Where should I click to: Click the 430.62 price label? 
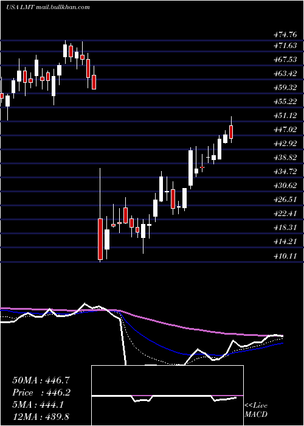[285, 186]
